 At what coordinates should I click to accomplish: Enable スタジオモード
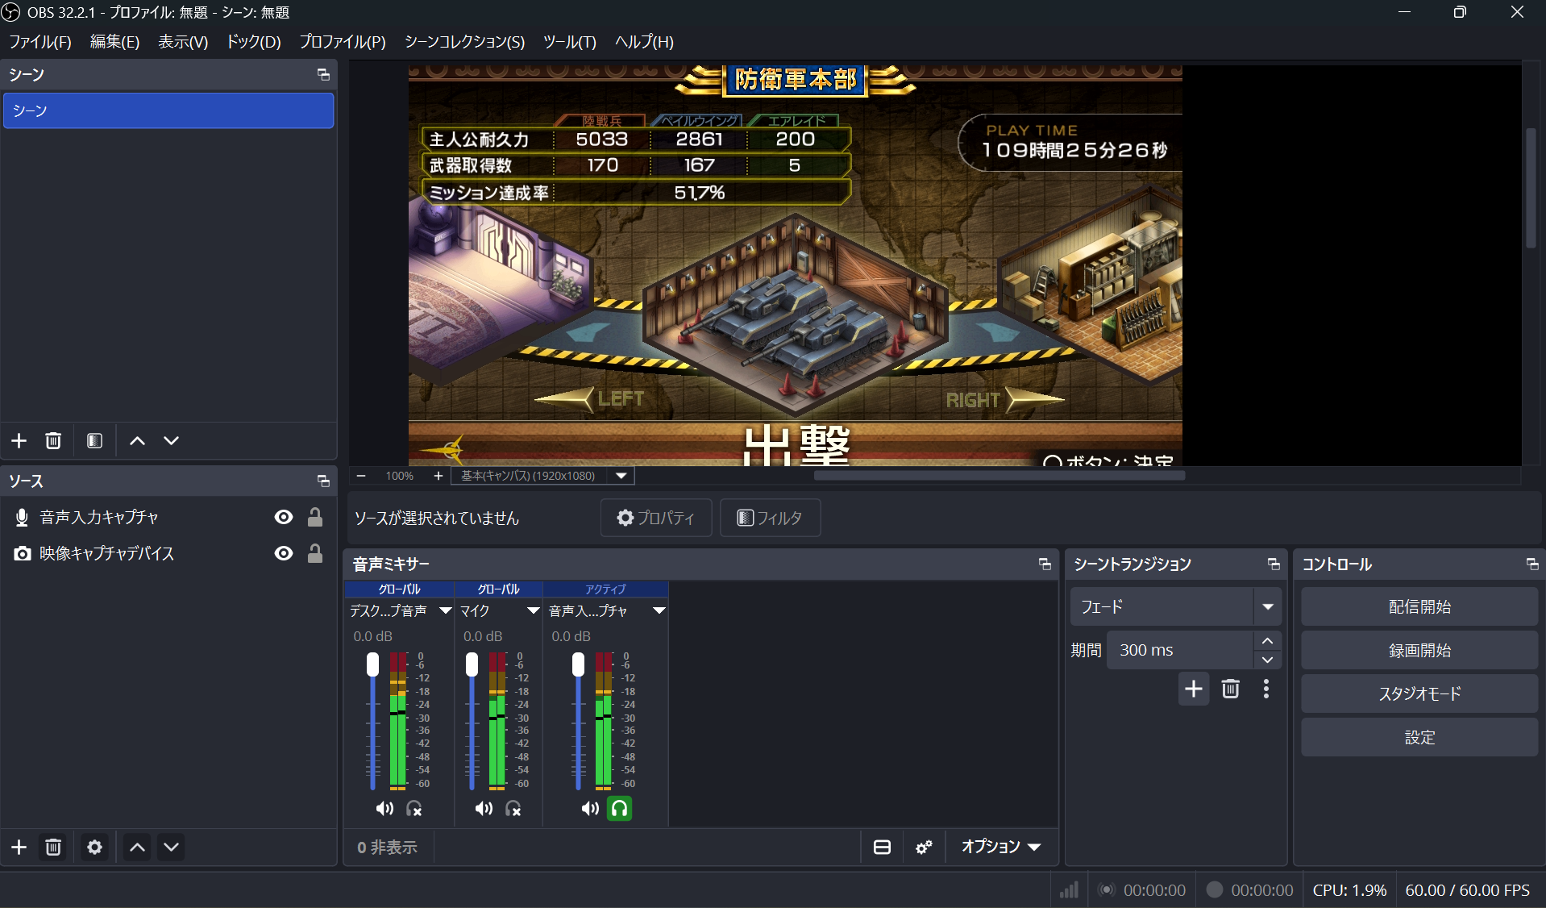tap(1419, 693)
